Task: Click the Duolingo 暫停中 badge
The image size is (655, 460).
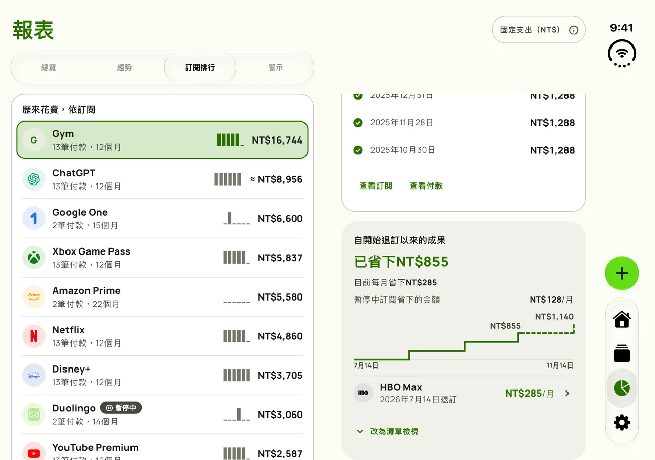Action: click(x=121, y=408)
